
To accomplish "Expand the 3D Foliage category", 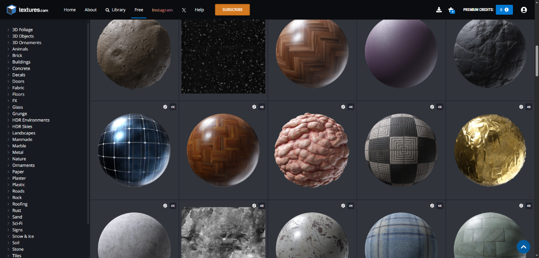I will coord(8,30).
